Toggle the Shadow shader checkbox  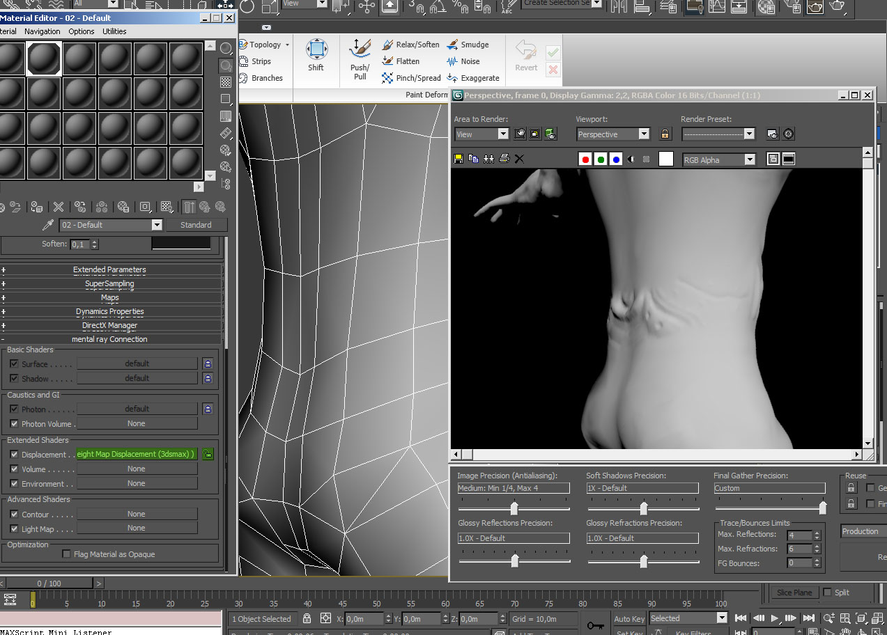[x=14, y=379]
